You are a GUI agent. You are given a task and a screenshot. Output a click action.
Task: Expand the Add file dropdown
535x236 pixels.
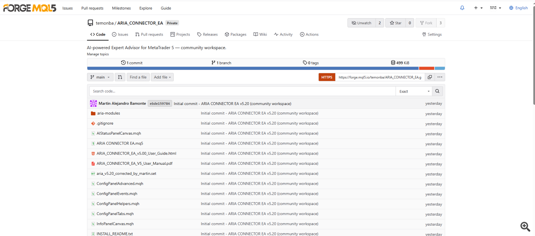tap(162, 77)
